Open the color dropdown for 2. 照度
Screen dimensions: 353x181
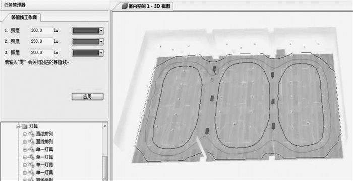pos(101,42)
